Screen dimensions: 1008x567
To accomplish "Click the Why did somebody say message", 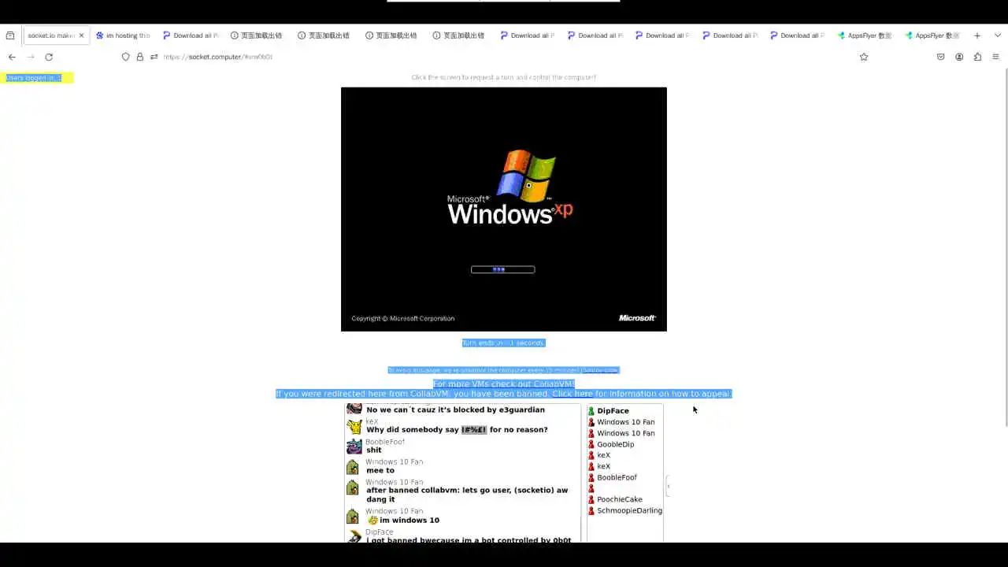I will pyautogui.click(x=457, y=430).
